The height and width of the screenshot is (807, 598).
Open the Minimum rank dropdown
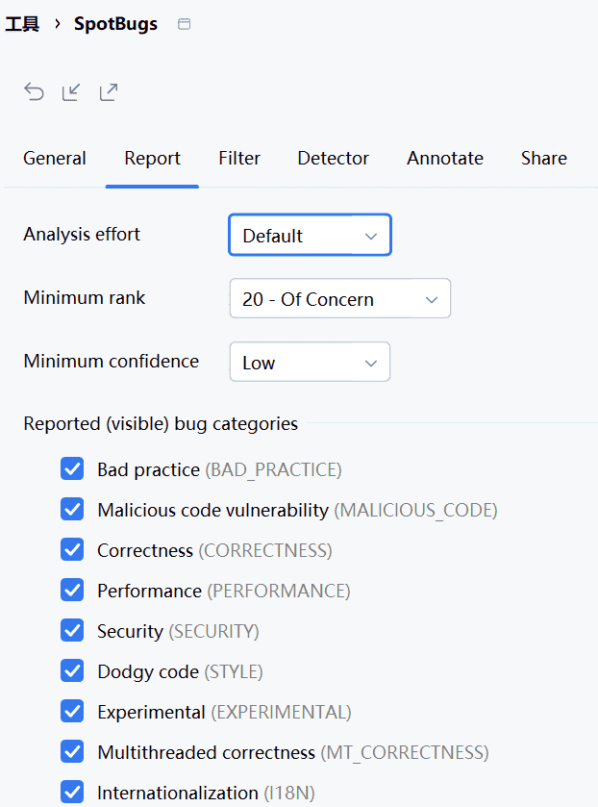tap(339, 299)
